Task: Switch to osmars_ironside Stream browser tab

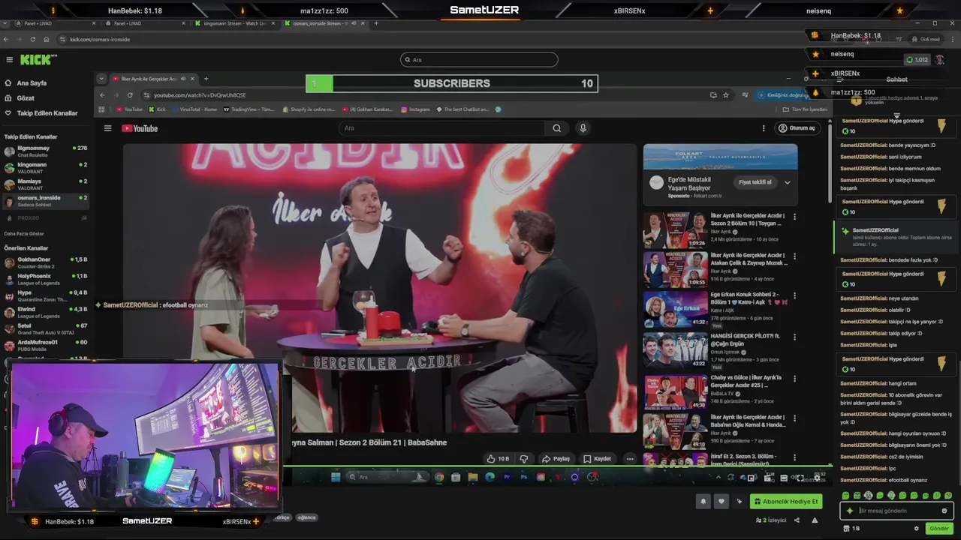Action: click(x=324, y=23)
